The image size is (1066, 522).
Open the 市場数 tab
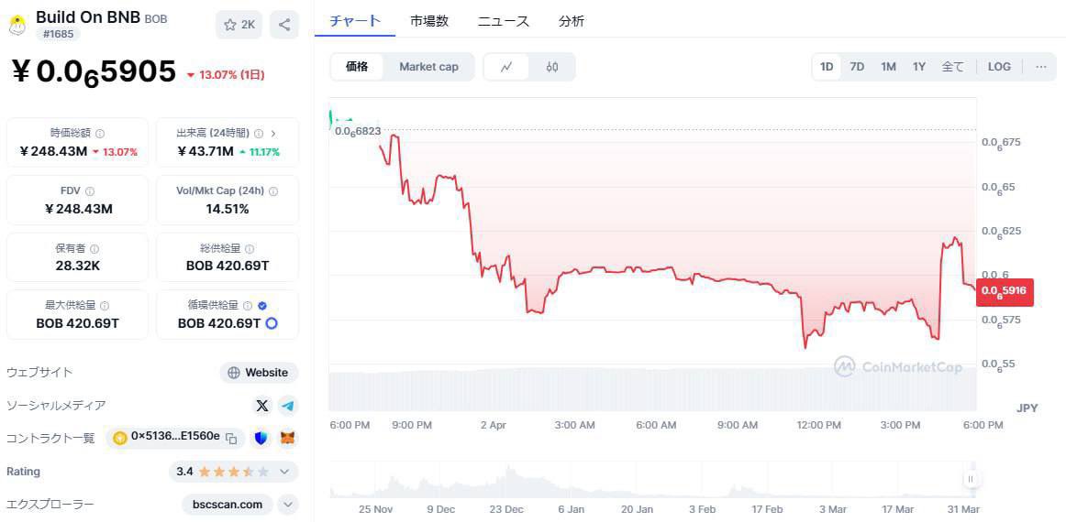point(429,21)
